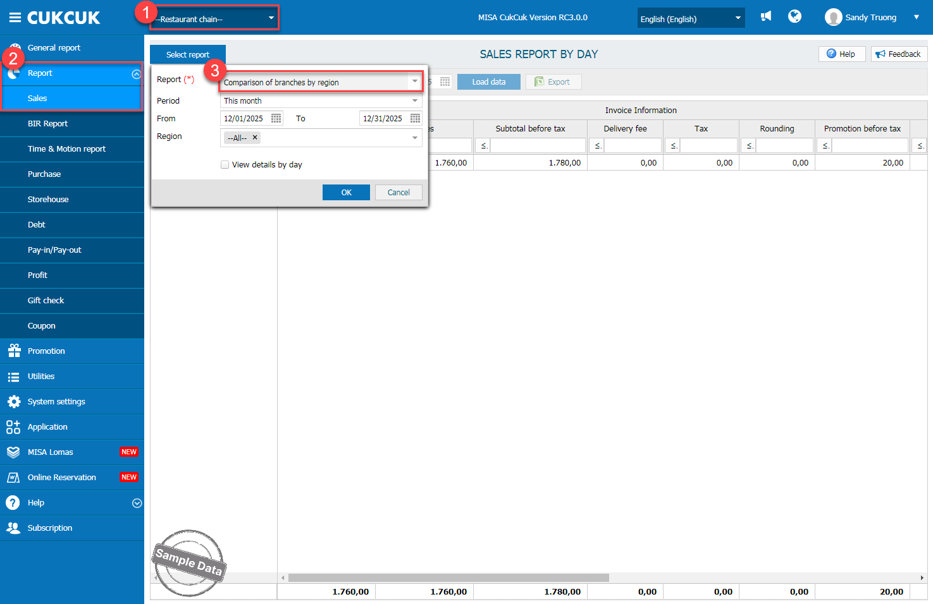Screen dimensions: 933x604
Task: Click the hamburger menu icon
Action: click(15, 18)
